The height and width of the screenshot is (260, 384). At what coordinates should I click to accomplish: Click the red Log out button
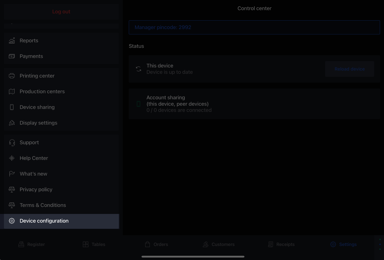61,12
